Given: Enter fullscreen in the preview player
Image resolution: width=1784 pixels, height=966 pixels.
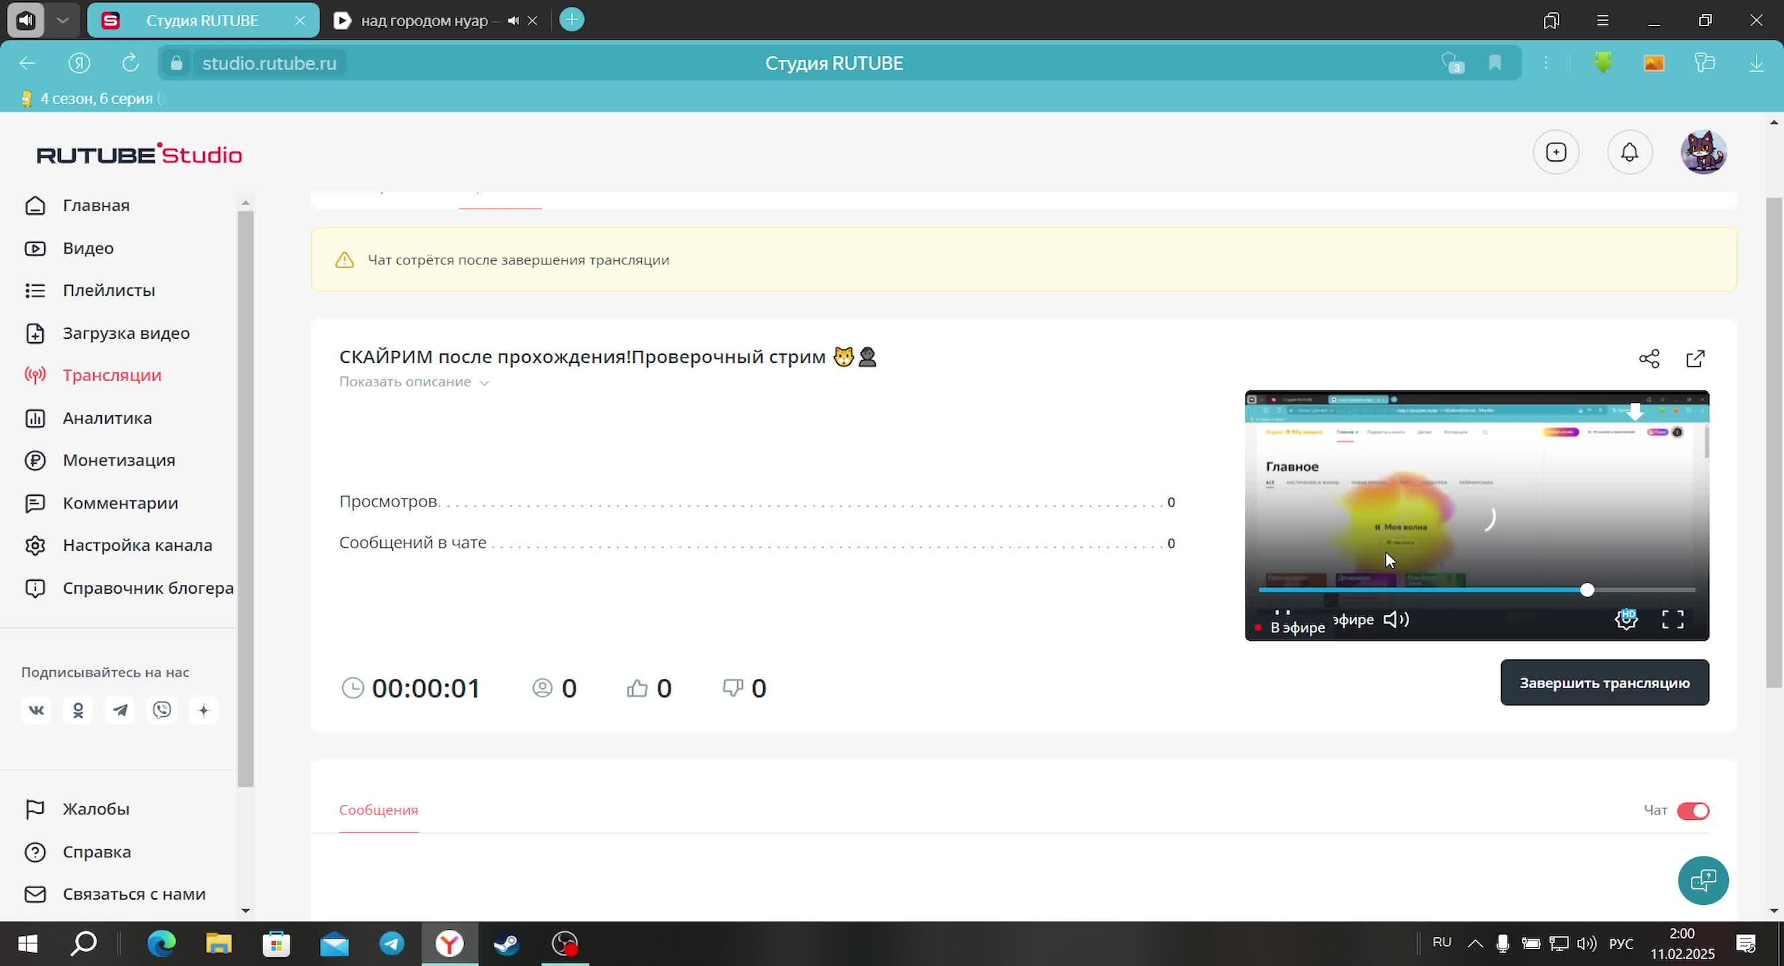Looking at the screenshot, I should point(1673,620).
